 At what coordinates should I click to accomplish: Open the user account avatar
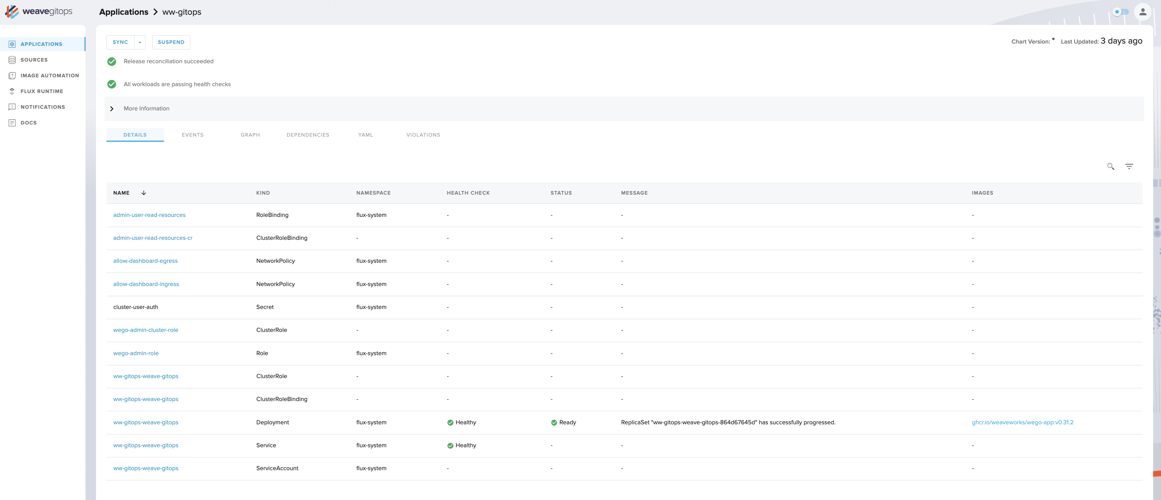click(1143, 12)
